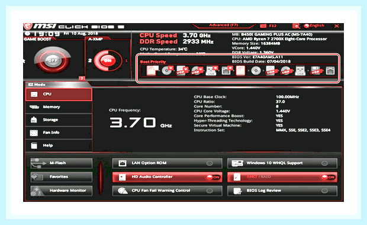Select the UEFI USB key boot icon

[x=211, y=70]
